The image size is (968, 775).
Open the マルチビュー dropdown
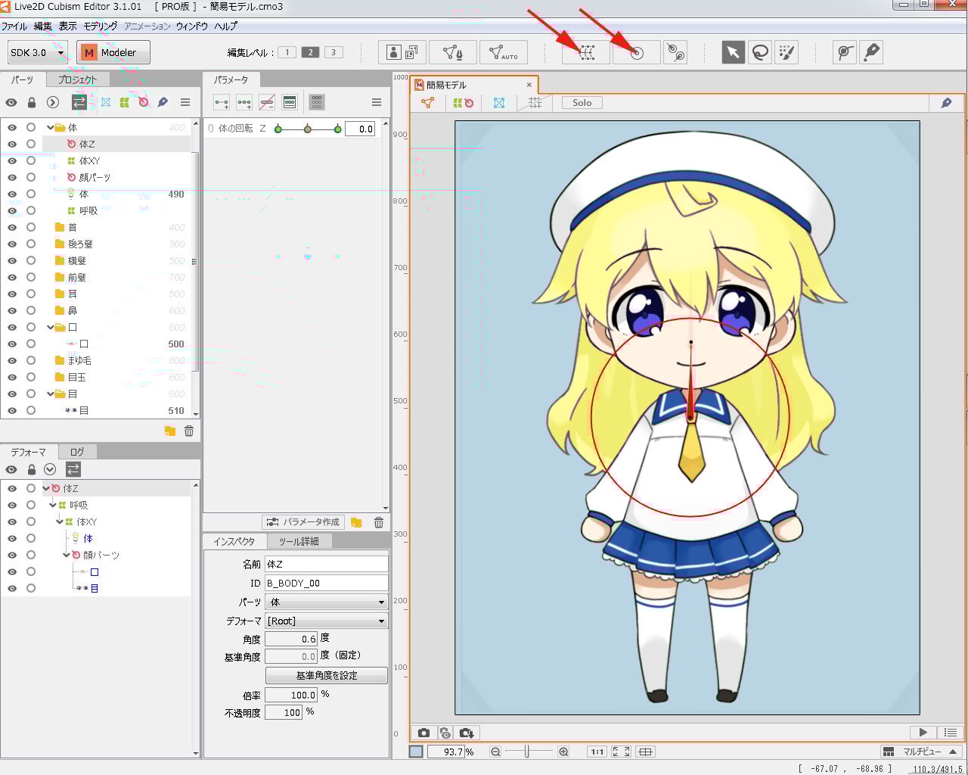click(x=921, y=752)
